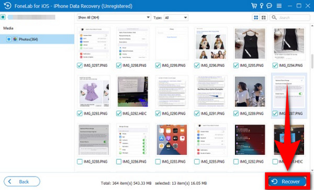Select the IMG_0295.PNG black dress thumbnail
Image resolution: width=314 pixels, height=190 pixels.
tap(250, 43)
